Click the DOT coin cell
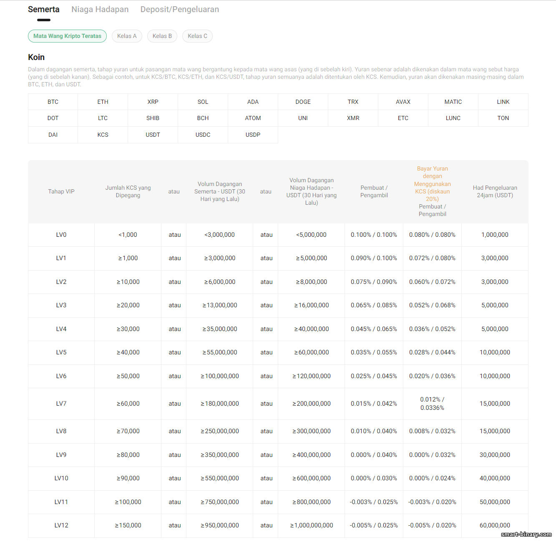This screenshot has width=556, height=542. click(x=53, y=118)
